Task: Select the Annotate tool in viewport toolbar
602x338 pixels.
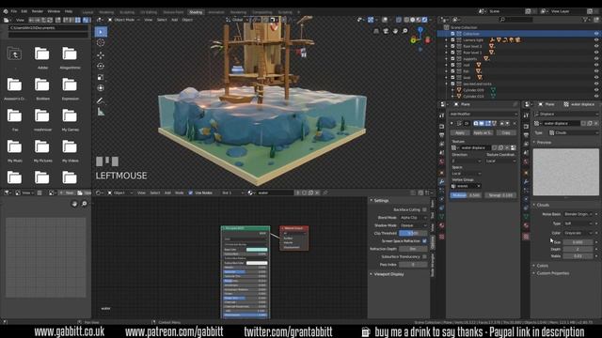Action: coord(101,100)
